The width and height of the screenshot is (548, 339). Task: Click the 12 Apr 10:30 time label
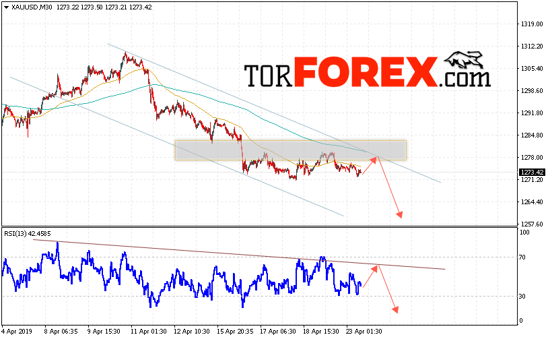[191, 331]
